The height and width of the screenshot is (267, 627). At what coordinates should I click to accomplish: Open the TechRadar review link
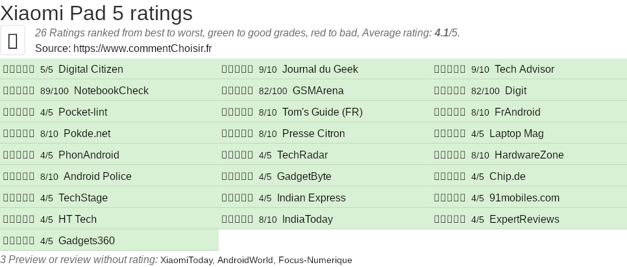(302, 155)
